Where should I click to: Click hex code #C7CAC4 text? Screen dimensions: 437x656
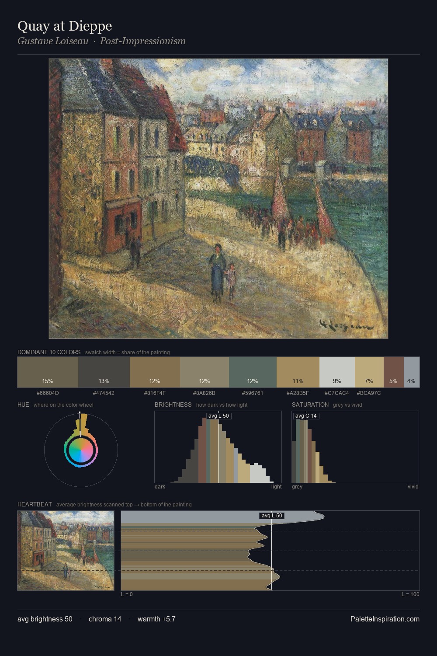click(x=336, y=393)
